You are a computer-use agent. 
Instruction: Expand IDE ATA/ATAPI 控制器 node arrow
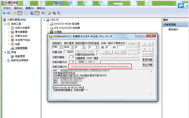[x=48, y=28]
